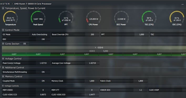Screen dimensions: 186x98
Task: Click the VDDCR SOC value 1.1
Action: (x=141, y=90)
